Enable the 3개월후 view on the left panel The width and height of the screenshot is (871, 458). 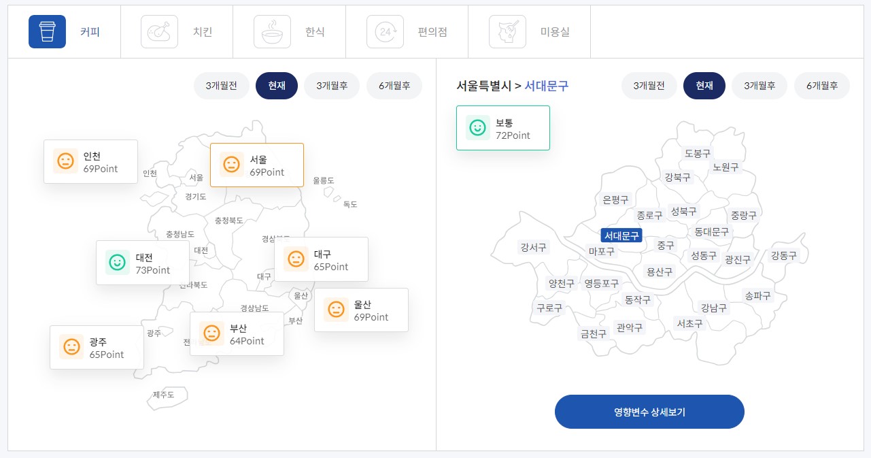coord(332,86)
